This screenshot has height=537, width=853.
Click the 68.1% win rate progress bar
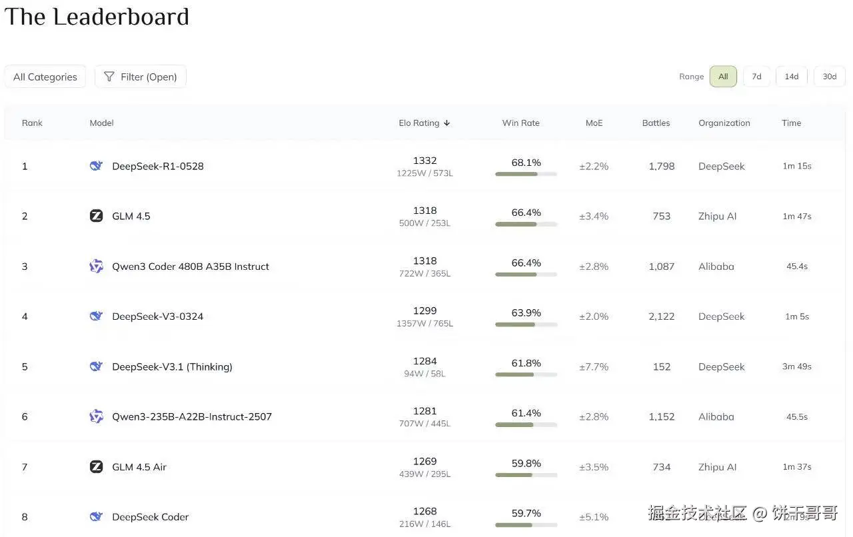(526, 174)
